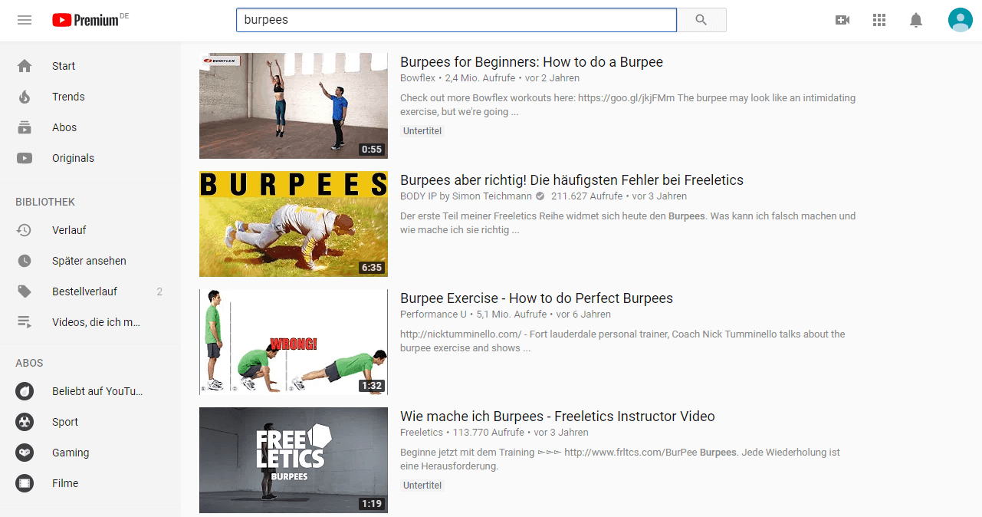Click the magnifier search button
Image resolution: width=982 pixels, height=517 pixels.
pyautogui.click(x=701, y=20)
